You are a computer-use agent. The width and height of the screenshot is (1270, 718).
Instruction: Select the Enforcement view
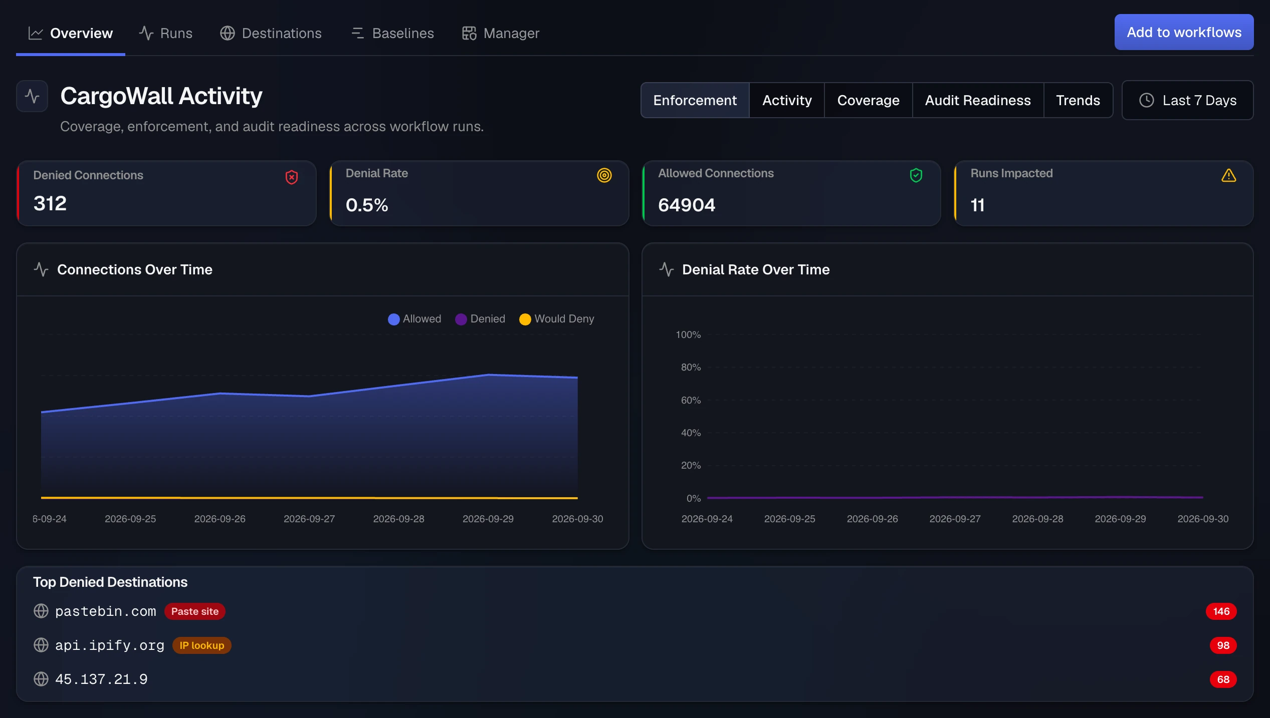point(695,100)
